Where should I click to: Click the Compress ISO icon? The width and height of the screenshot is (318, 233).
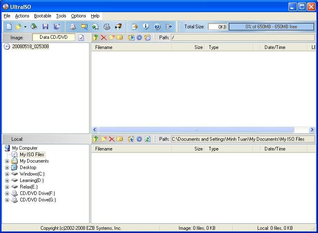pos(95,27)
